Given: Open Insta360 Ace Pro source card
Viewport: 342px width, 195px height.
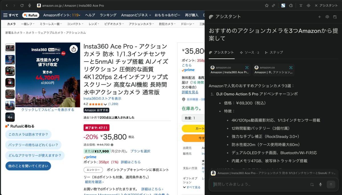Looking at the screenshot, I should tap(230, 70).
